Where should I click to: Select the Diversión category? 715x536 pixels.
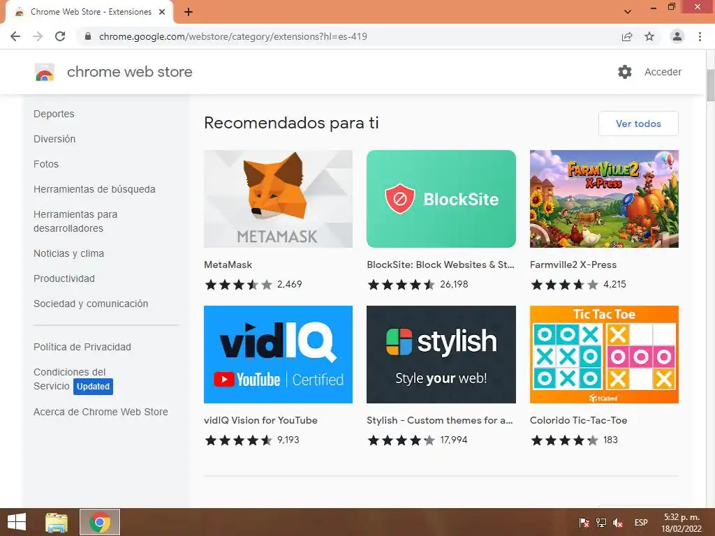coord(54,139)
